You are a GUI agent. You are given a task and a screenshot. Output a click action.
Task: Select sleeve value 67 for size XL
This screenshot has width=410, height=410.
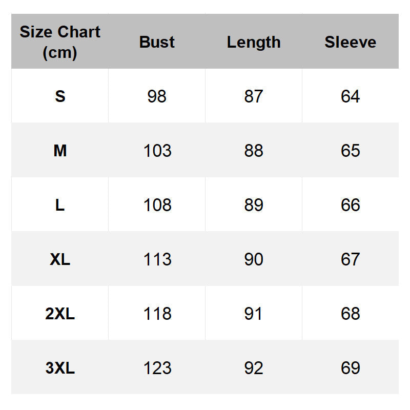tap(350, 259)
